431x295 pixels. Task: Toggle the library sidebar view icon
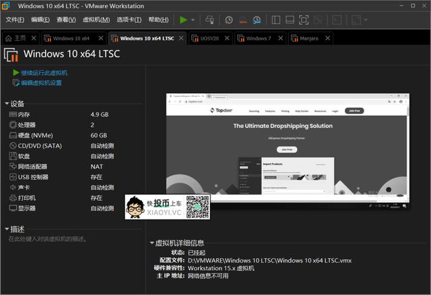276,20
